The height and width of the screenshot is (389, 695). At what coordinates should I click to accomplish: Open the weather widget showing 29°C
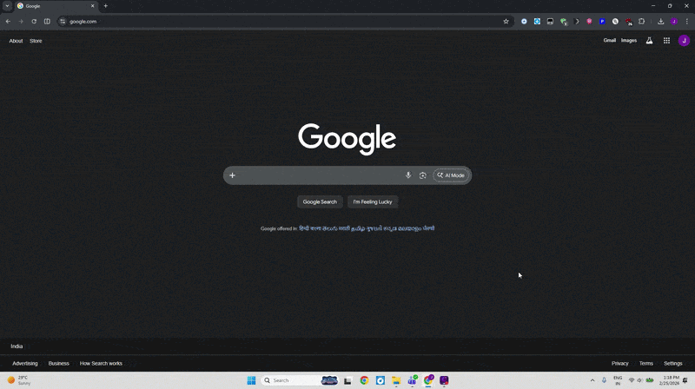pos(18,380)
